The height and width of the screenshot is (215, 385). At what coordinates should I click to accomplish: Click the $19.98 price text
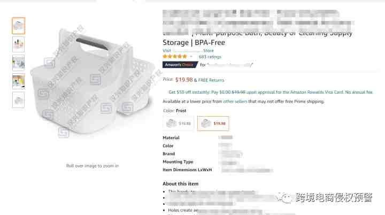click(184, 80)
